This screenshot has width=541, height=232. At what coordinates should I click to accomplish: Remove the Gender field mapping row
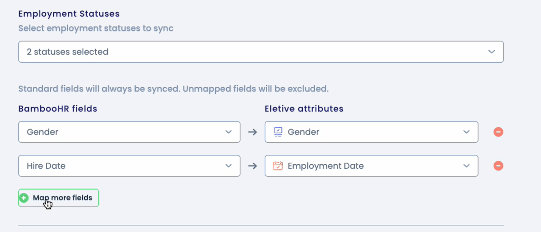click(498, 132)
